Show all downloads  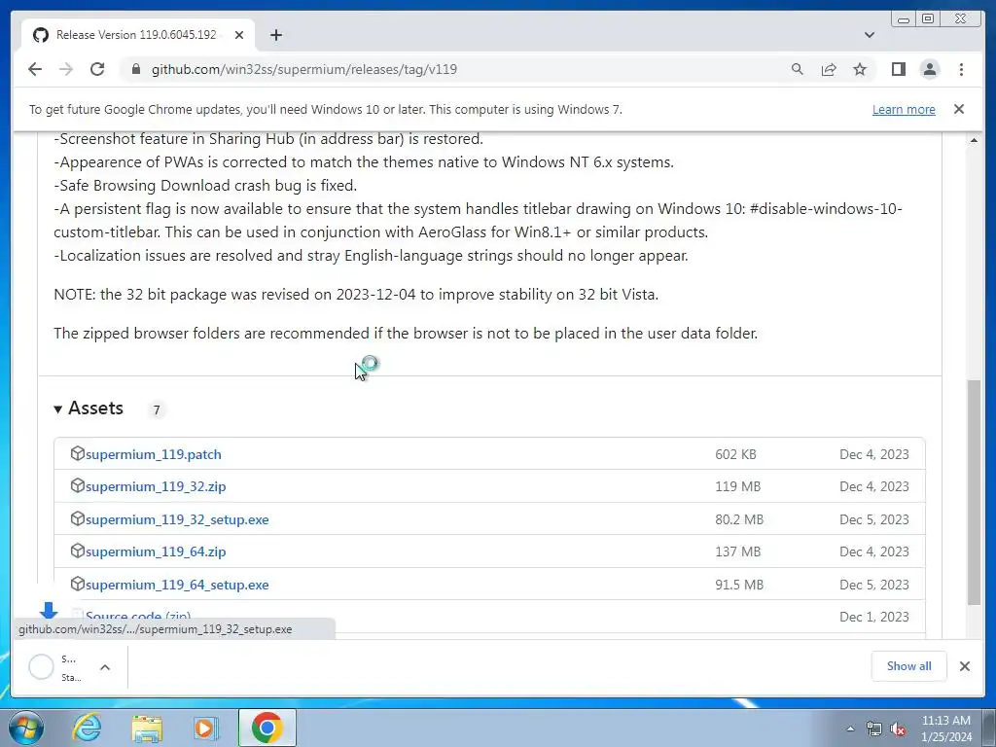909,665
